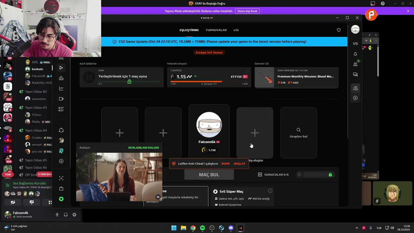Click Devre dışı bırak button
This screenshot has width=414, height=233.
(247, 11)
